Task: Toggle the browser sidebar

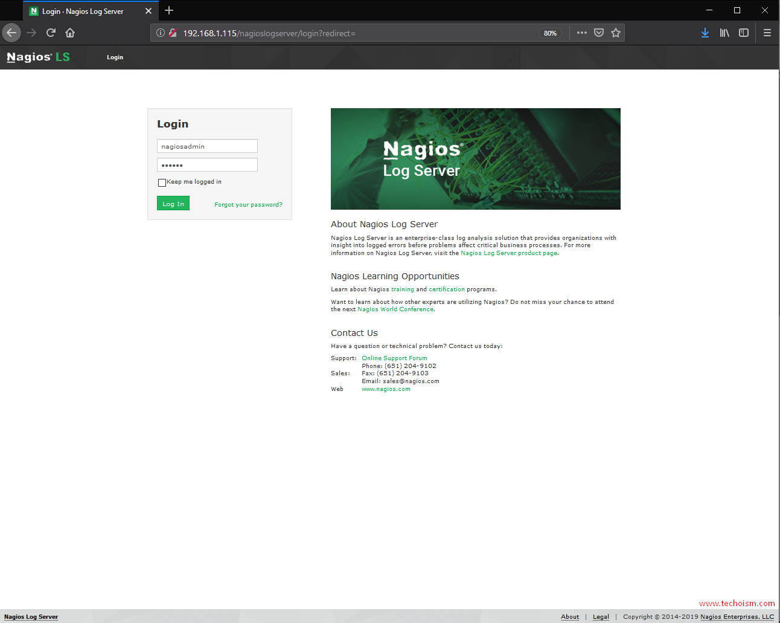Action: (x=744, y=33)
